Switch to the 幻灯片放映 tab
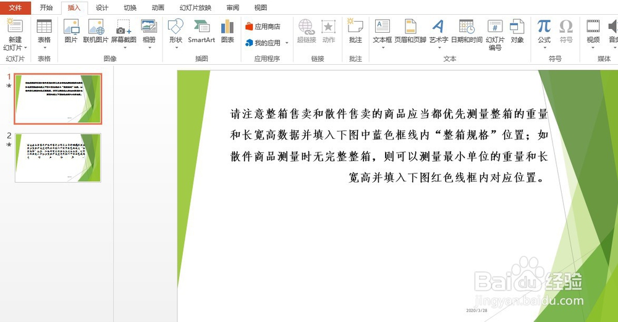Image resolution: width=618 pixels, height=322 pixels. point(195,7)
